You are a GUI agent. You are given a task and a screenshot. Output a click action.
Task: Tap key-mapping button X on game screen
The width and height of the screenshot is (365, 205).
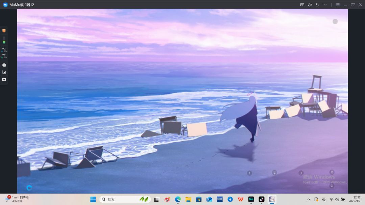coord(332,172)
